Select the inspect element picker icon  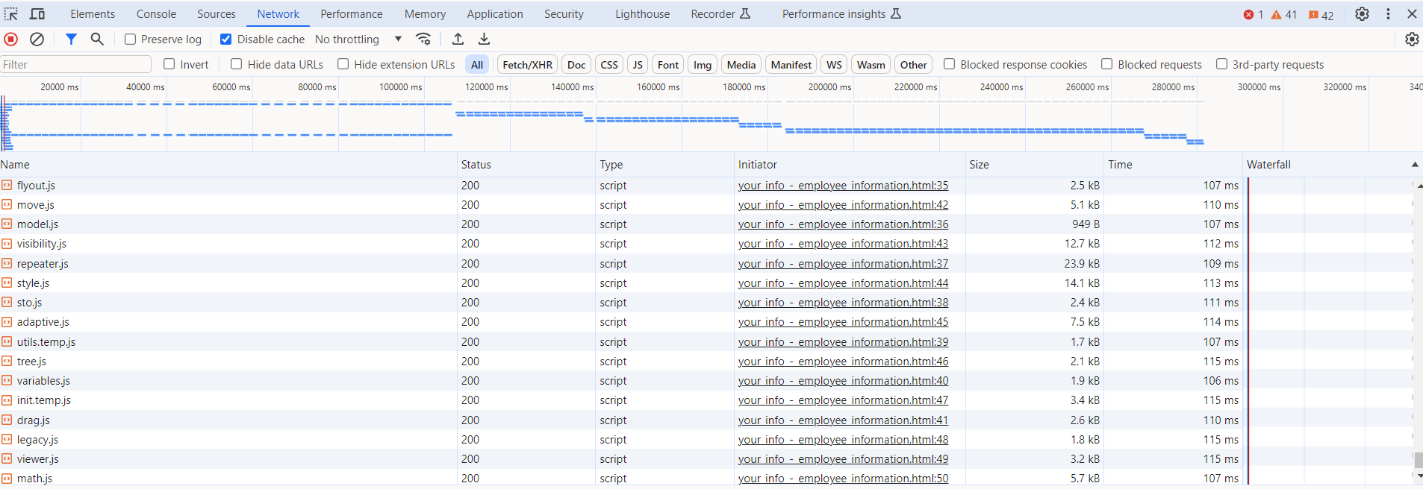click(x=11, y=14)
